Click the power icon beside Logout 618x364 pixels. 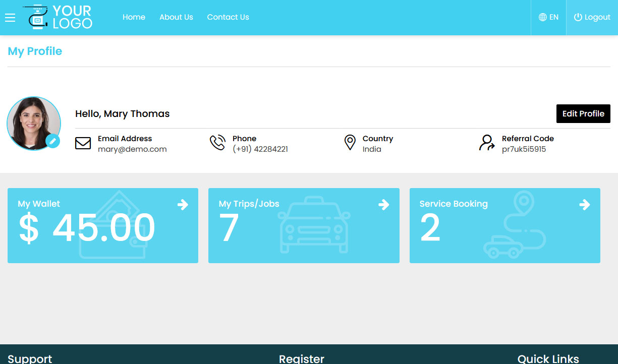[x=578, y=17]
